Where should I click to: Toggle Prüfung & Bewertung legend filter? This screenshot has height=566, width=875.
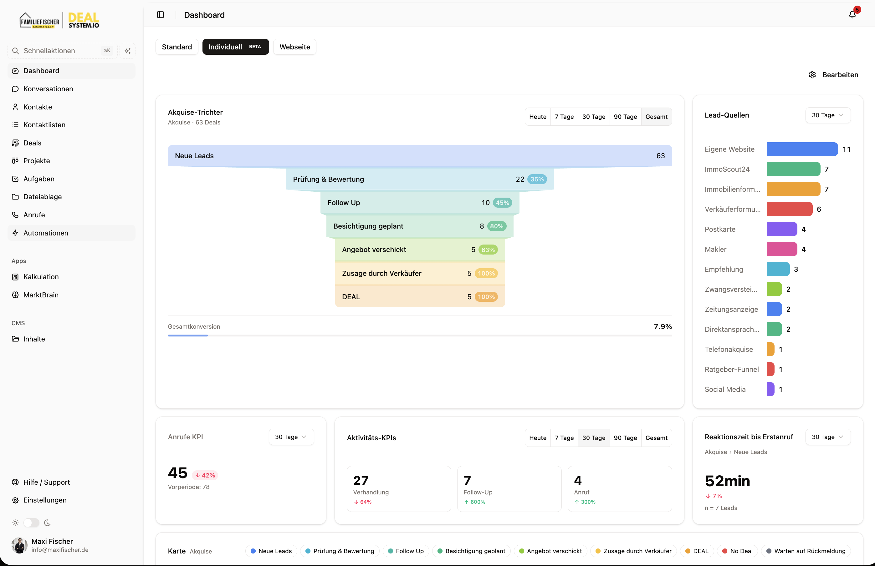[x=340, y=551]
